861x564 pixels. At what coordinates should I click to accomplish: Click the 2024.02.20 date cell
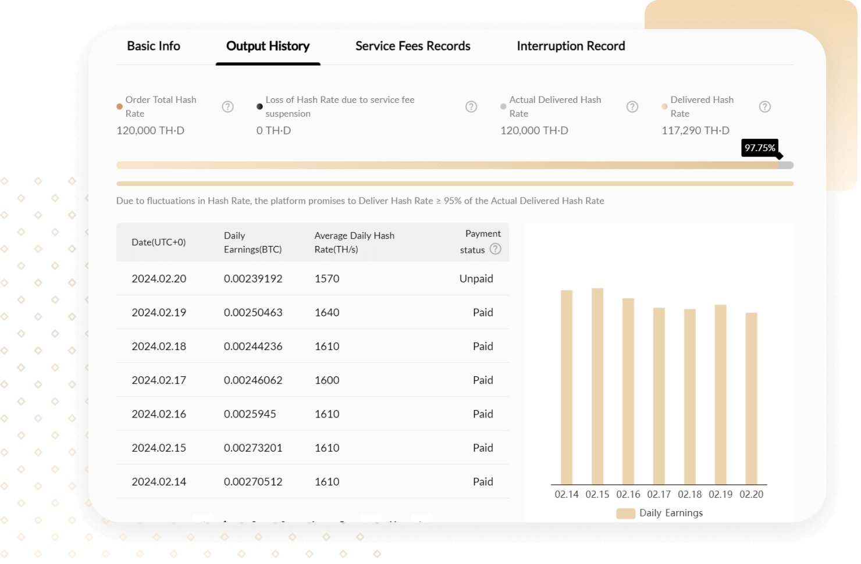pyautogui.click(x=159, y=279)
